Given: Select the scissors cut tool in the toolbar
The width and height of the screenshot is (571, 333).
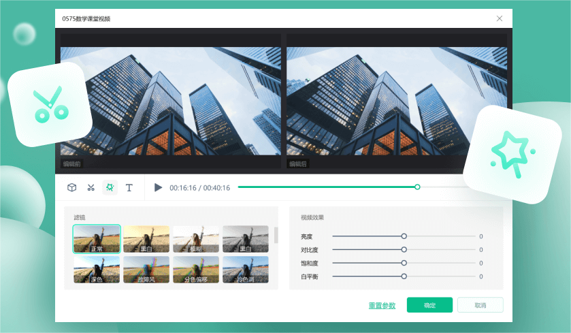Looking at the screenshot, I should (91, 188).
